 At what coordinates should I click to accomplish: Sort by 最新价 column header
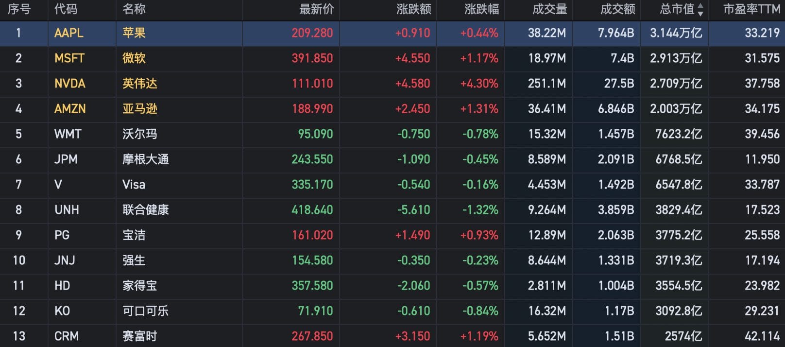pos(316,9)
